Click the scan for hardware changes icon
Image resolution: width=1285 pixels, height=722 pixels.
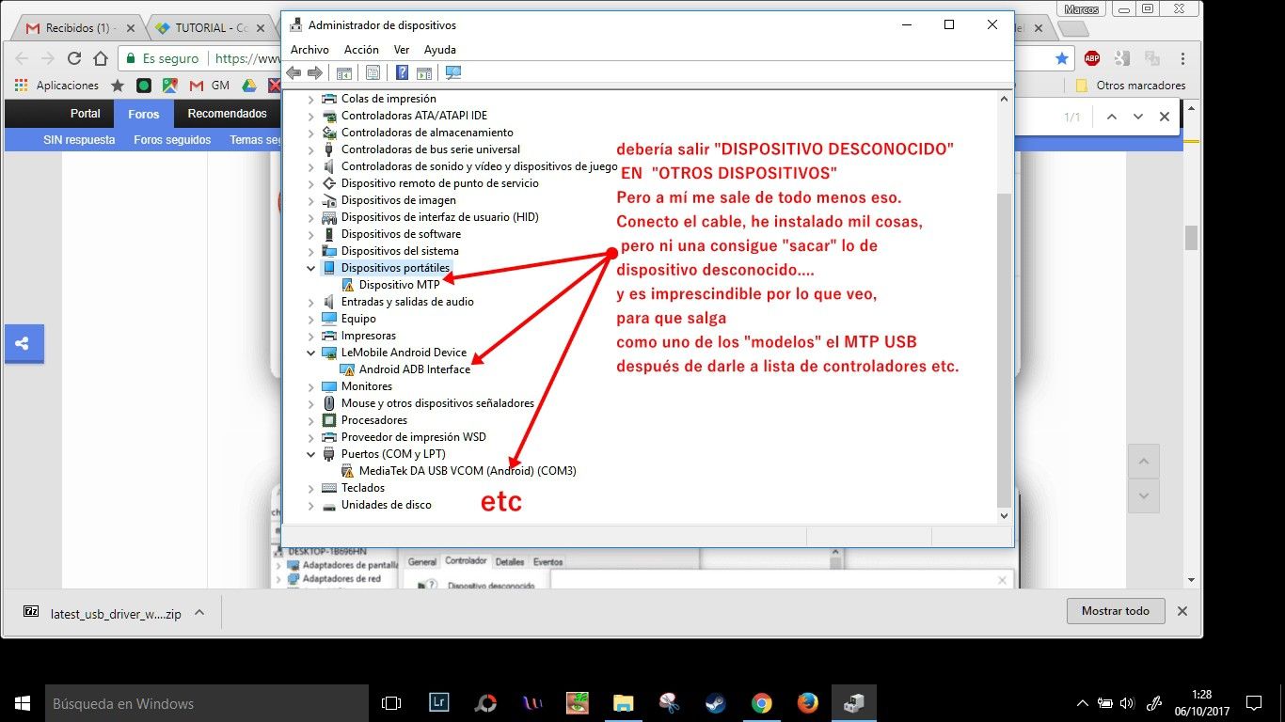click(453, 73)
